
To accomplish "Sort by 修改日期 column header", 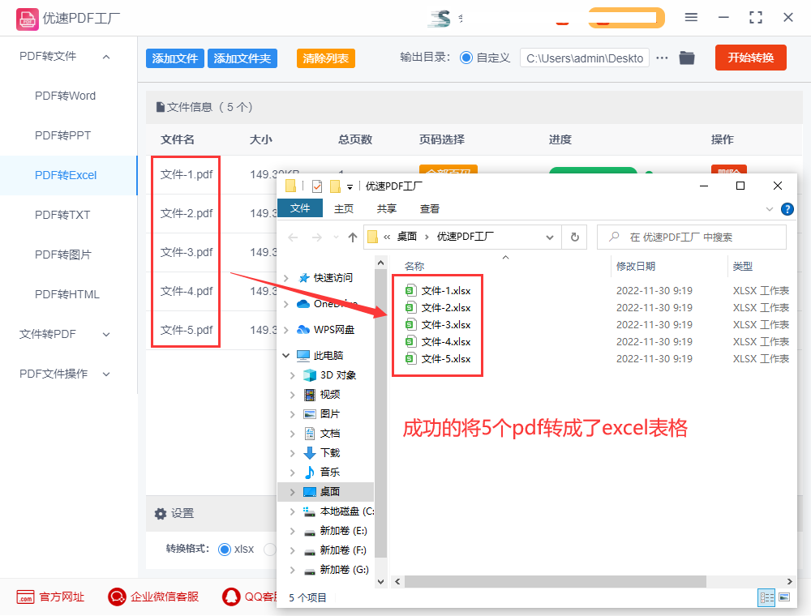I will tap(636, 267).
